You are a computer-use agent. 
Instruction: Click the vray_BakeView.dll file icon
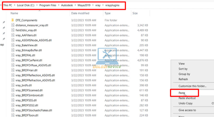click(13, 45)
